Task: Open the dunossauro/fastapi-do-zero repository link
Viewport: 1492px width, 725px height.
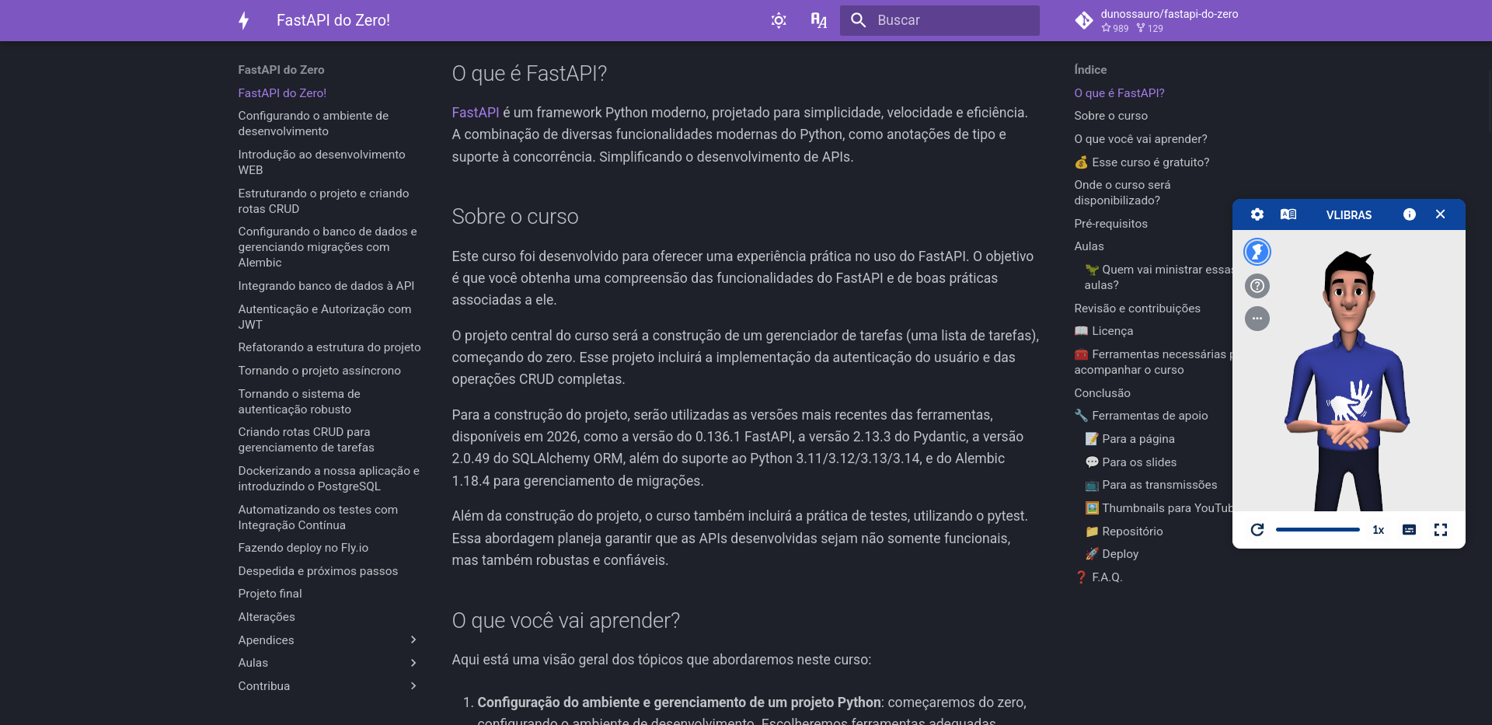Action: coord(1158,20)
